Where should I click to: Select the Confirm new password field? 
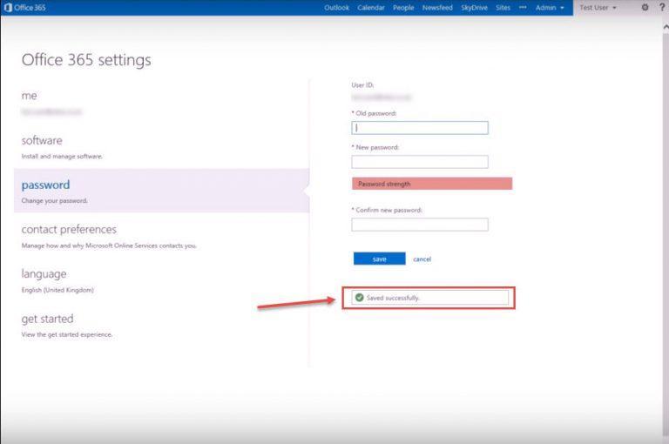420,225
